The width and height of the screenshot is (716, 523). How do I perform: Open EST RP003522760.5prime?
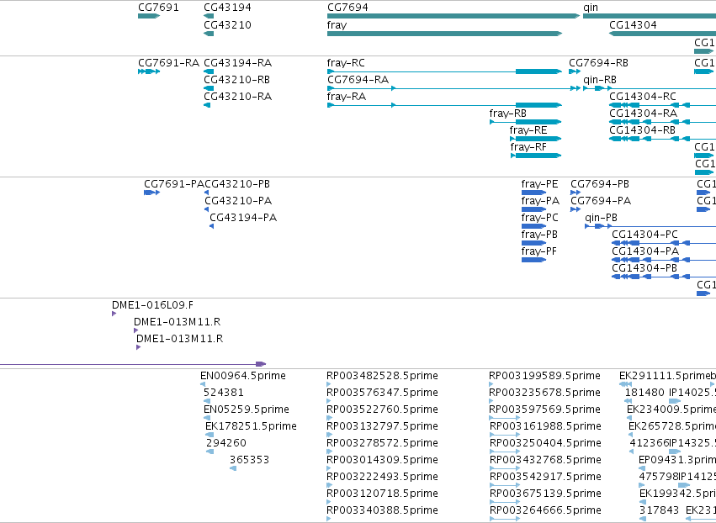[382, 409]
